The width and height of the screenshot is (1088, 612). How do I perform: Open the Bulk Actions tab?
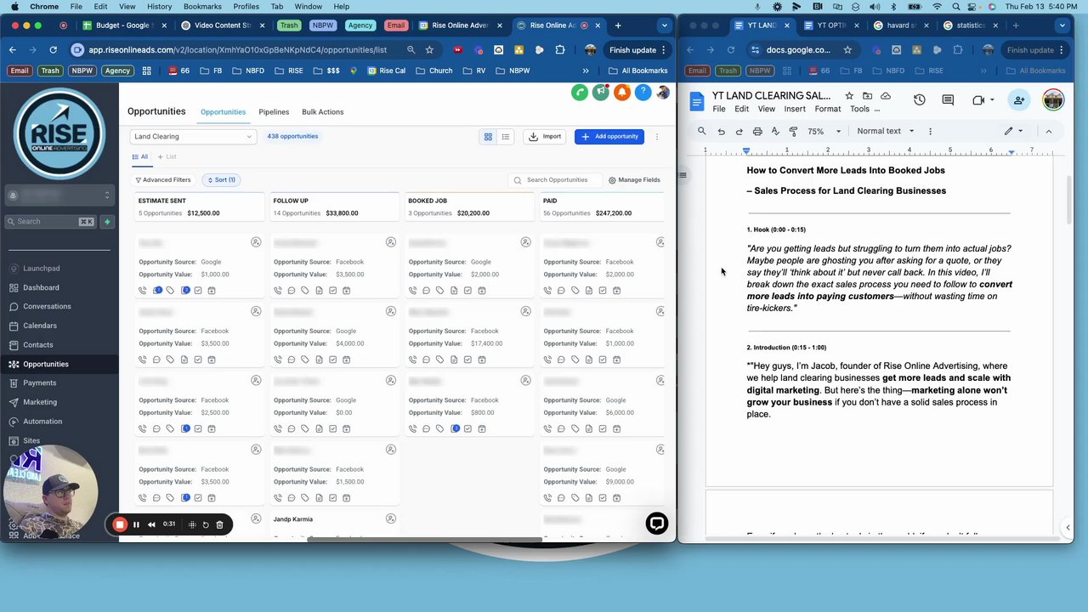coord(322,112)
